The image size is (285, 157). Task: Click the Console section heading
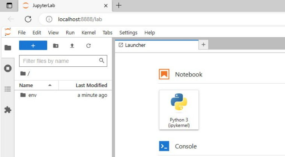[186, 146]
